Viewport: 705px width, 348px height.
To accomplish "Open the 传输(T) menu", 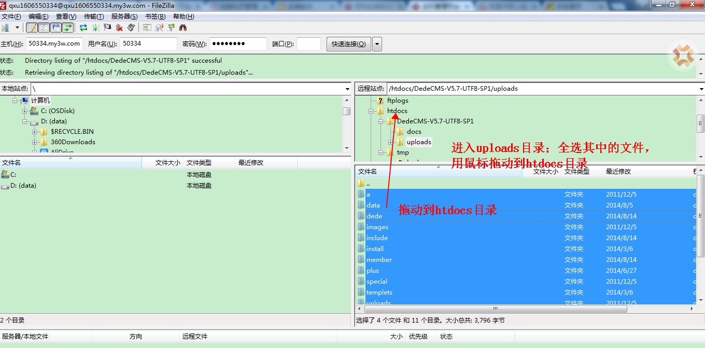I will (93, 17).
